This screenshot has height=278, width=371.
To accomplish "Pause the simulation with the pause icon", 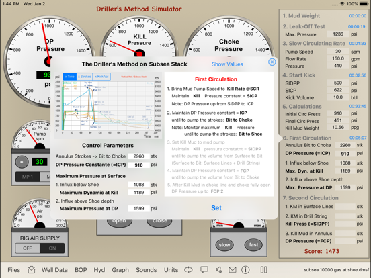I will pos(263,270).
